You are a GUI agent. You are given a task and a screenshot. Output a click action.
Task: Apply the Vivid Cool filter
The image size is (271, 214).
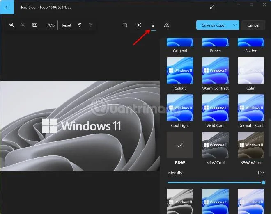tap(215, 108)
